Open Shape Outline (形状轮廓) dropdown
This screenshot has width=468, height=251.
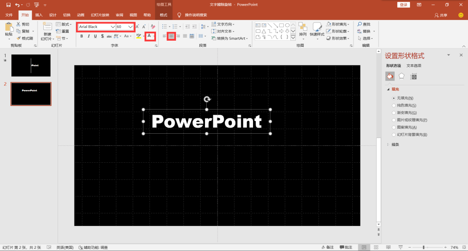pyautogui.click(x=338, y=31)
